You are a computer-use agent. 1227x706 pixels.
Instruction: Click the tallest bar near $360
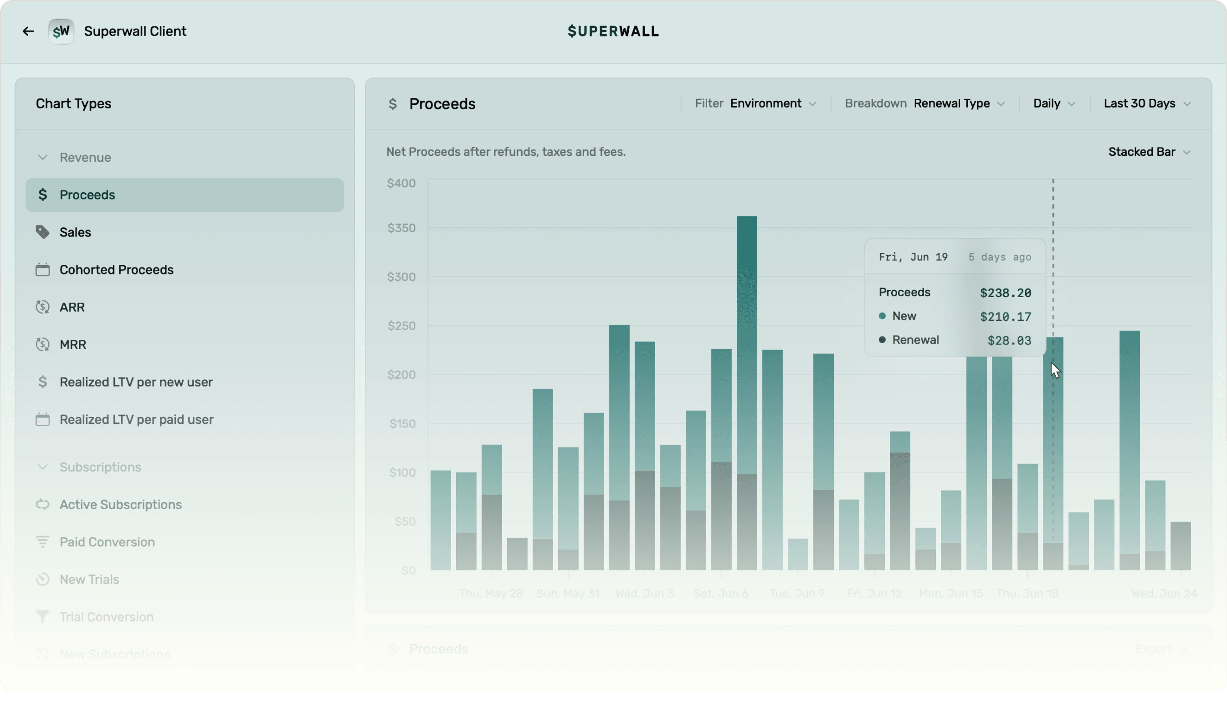point(747,393)
